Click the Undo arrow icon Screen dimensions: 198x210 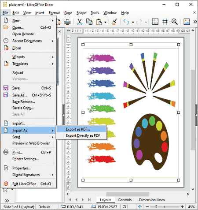coord(126,22)
